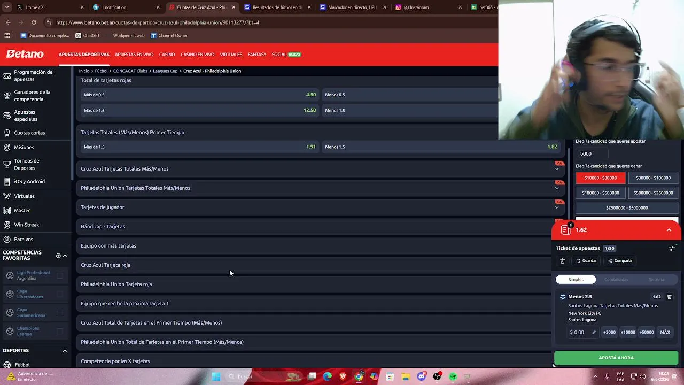Click the browser address bar URL

(x=158, y=22)
